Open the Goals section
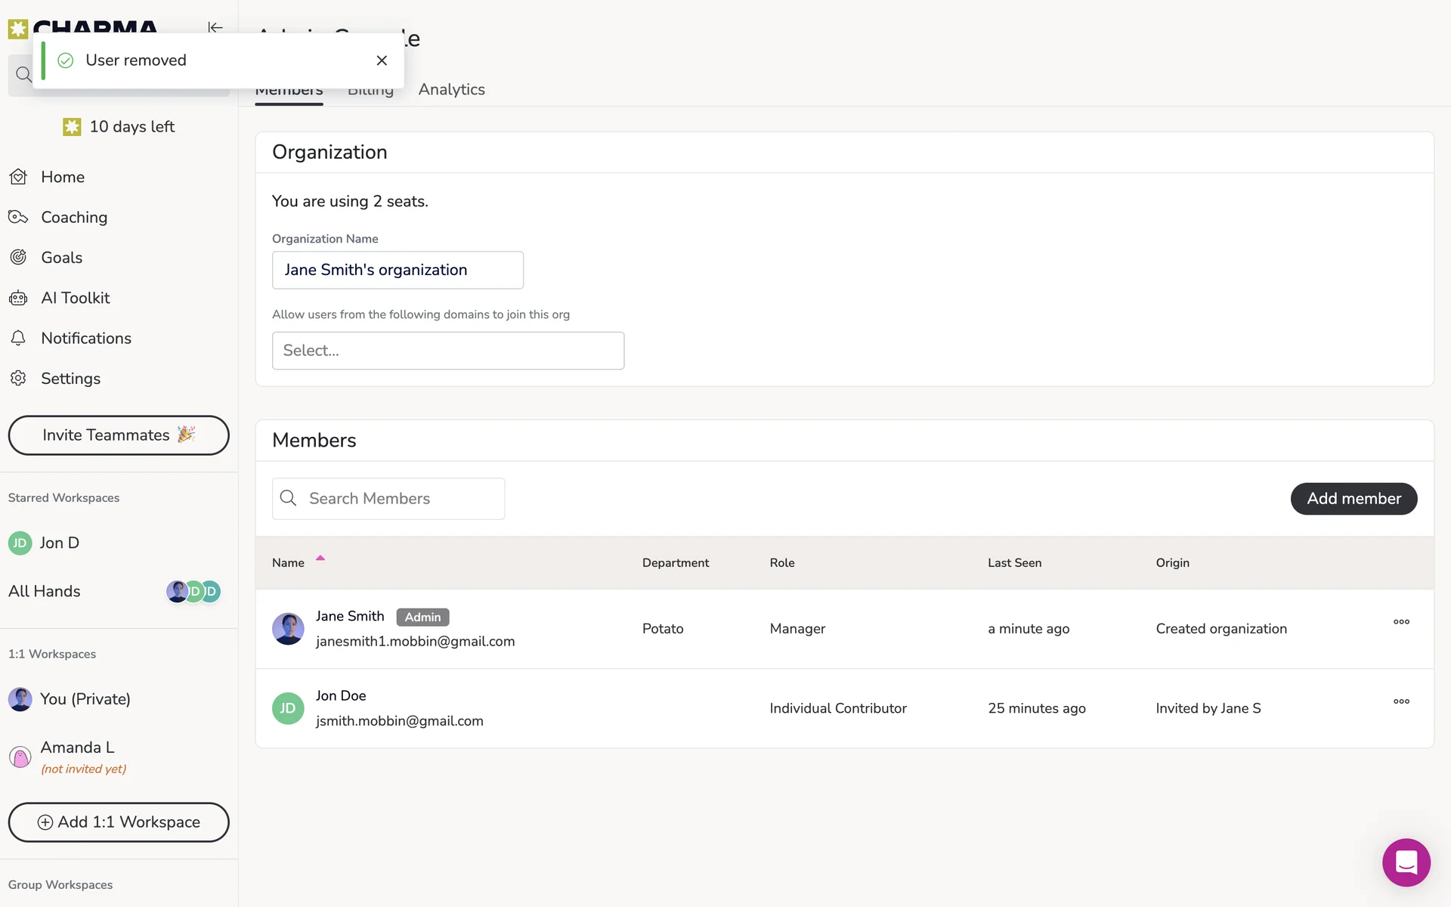Viewport: 1451px width, 907px height. (x=61, y=258)
